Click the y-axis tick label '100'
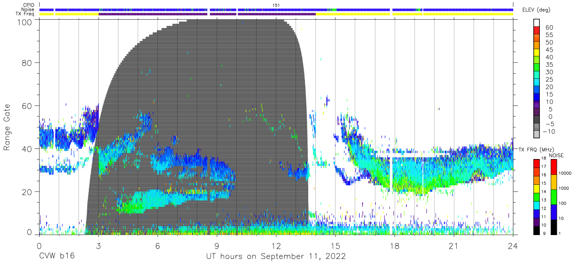577x266 pixels. pyautogui.click(x=24, y=22)
